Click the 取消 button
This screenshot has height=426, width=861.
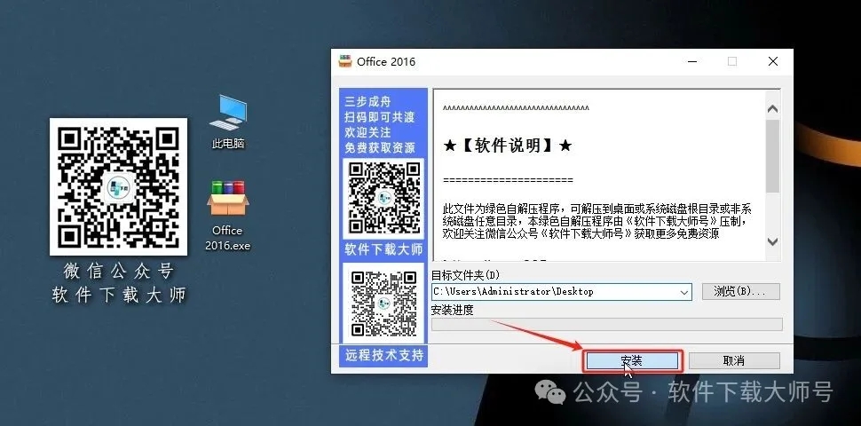pyautogui.click(x=734, y=360)
